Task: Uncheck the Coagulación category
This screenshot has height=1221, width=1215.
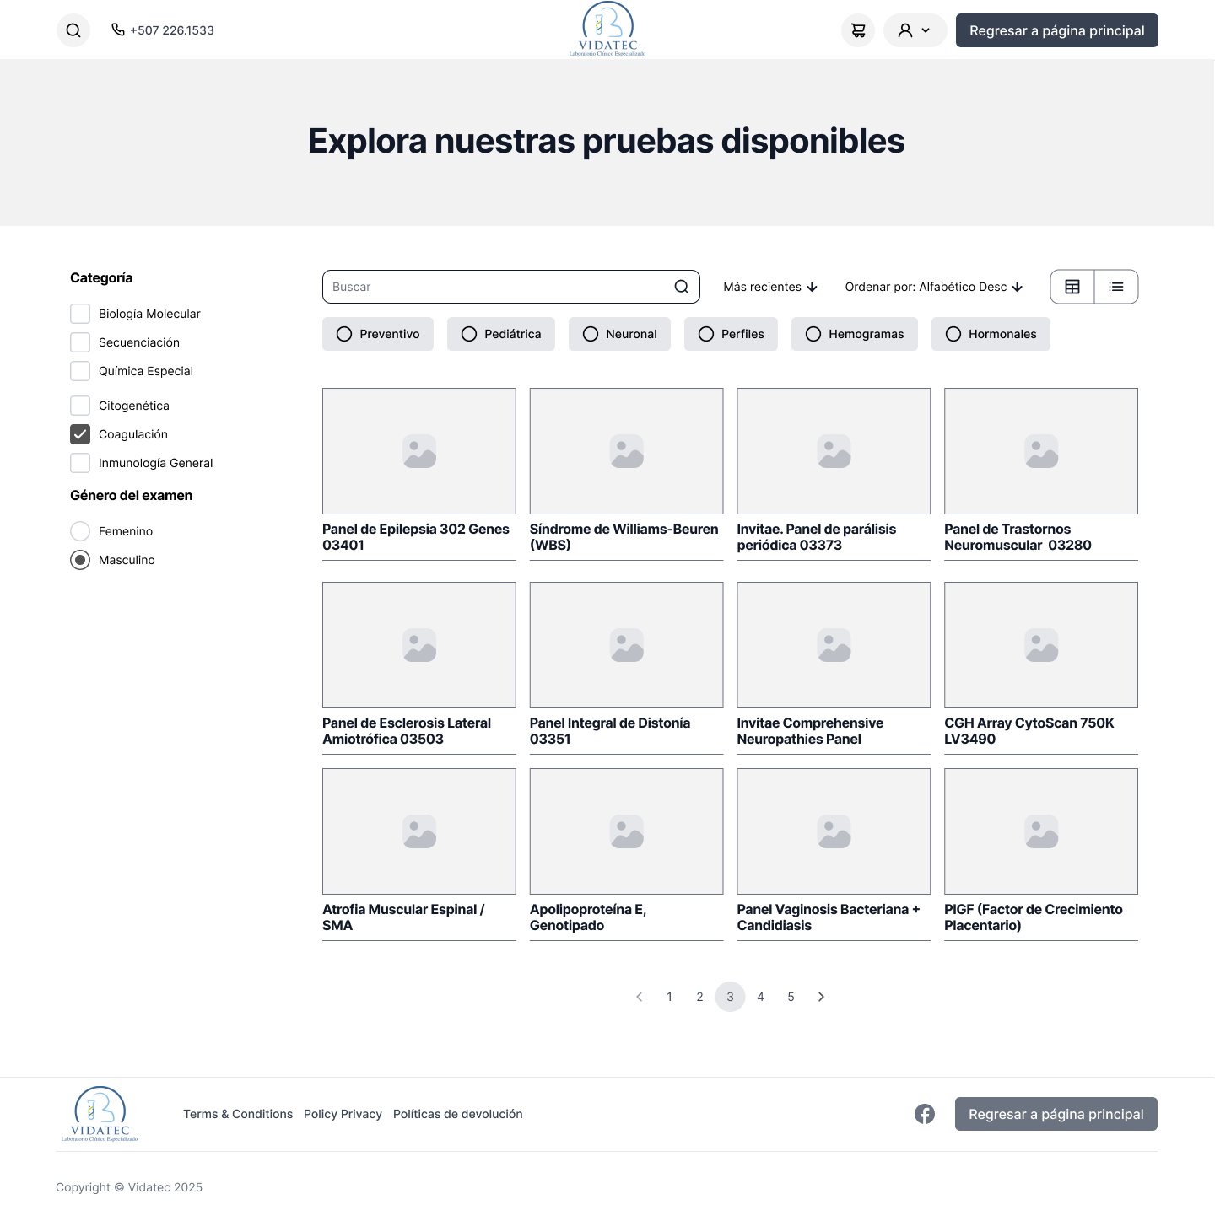Action: pyautogui.click(x=80, y=434)
